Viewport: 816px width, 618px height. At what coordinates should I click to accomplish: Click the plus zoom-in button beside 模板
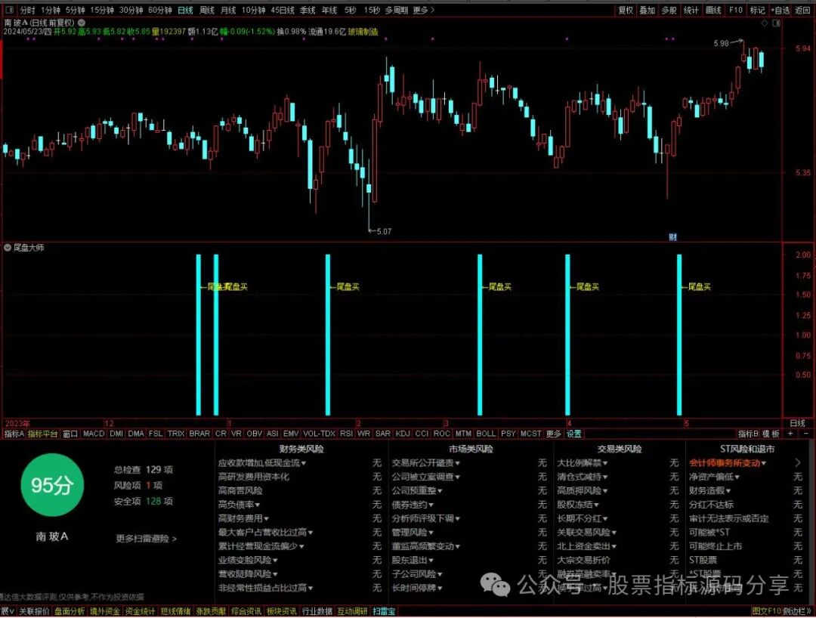[x=790, y=434]
